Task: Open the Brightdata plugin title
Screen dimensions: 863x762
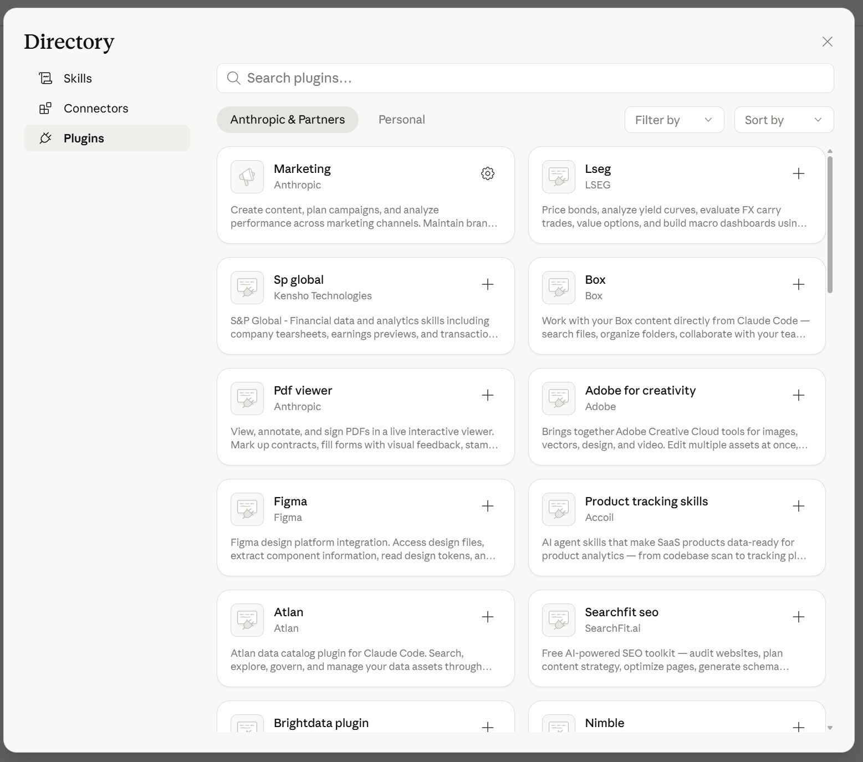Action: (321, 723)
